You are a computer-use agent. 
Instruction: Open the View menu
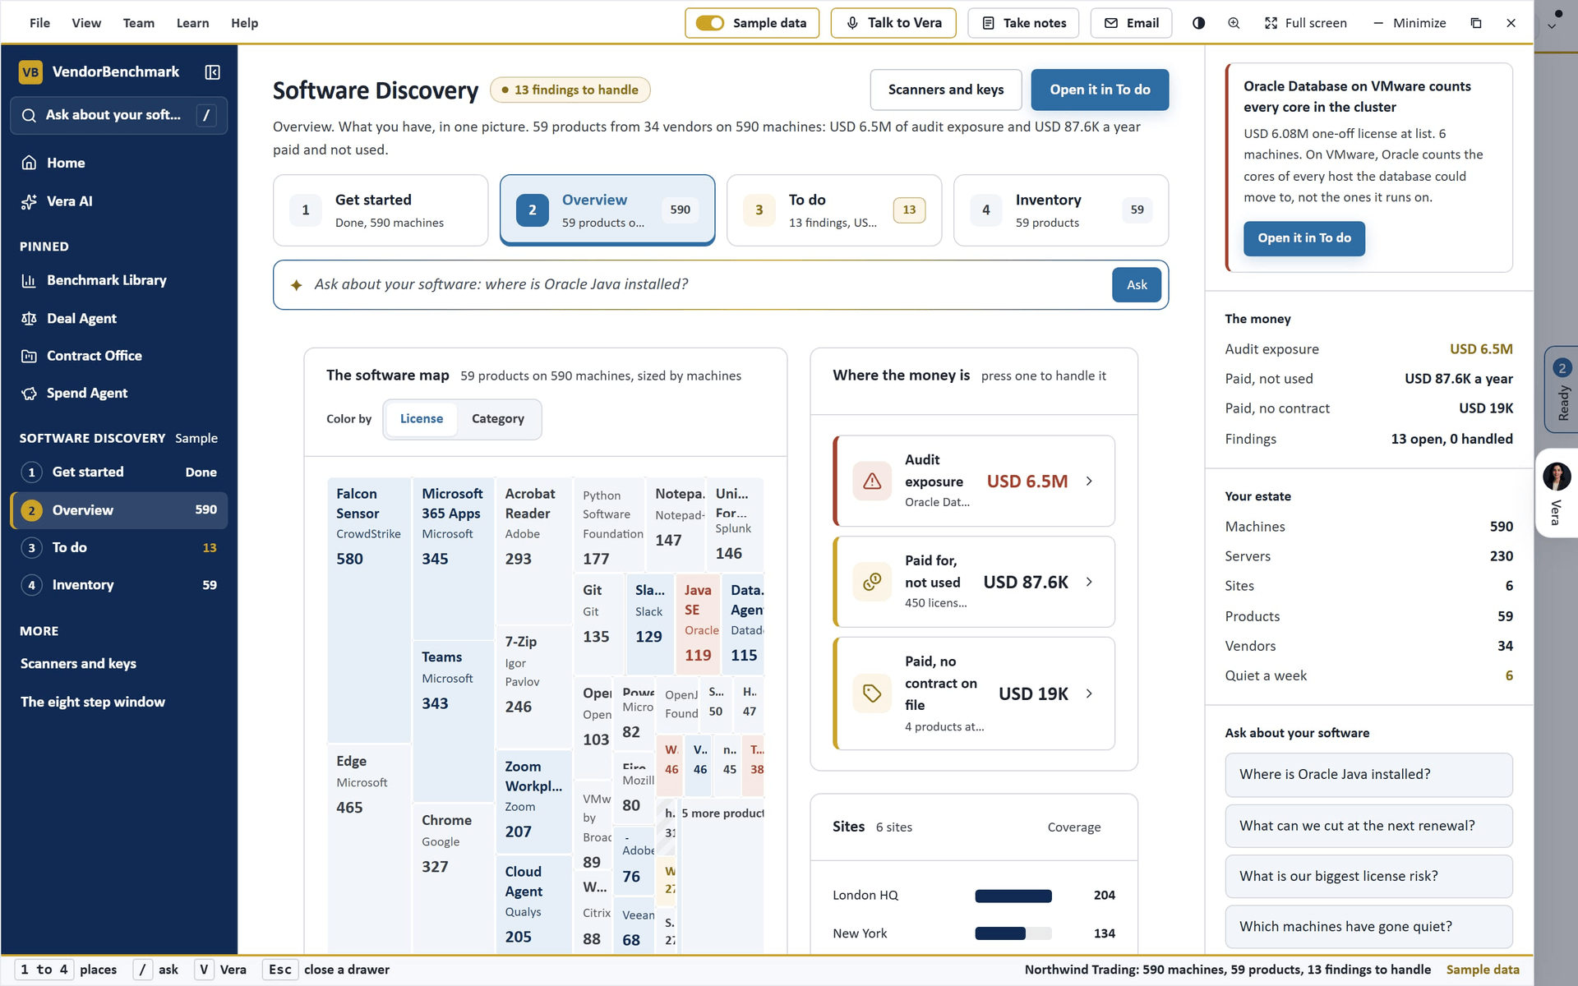click(86, 23)
